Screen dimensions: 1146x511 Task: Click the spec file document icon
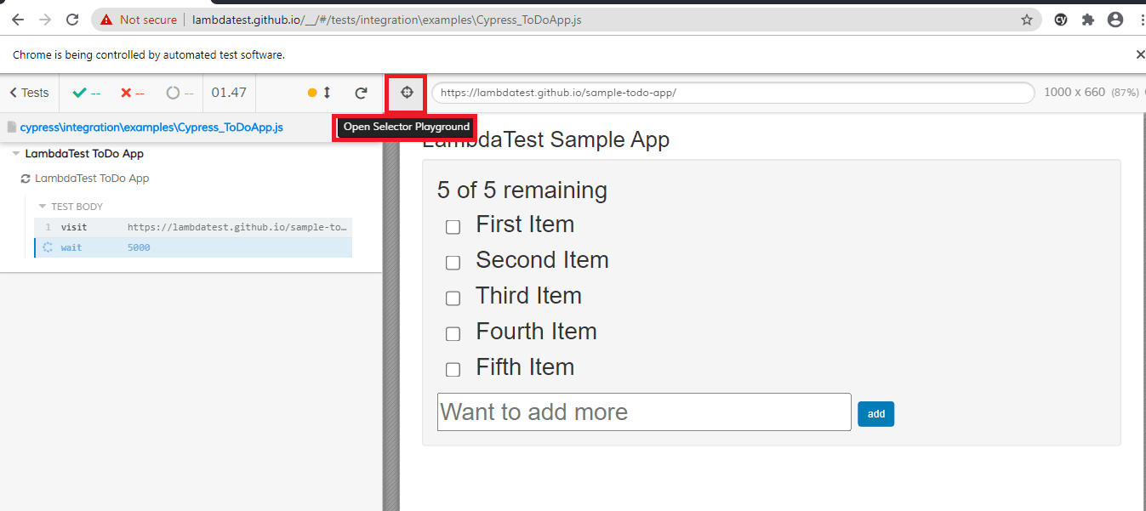coord(10,126)
